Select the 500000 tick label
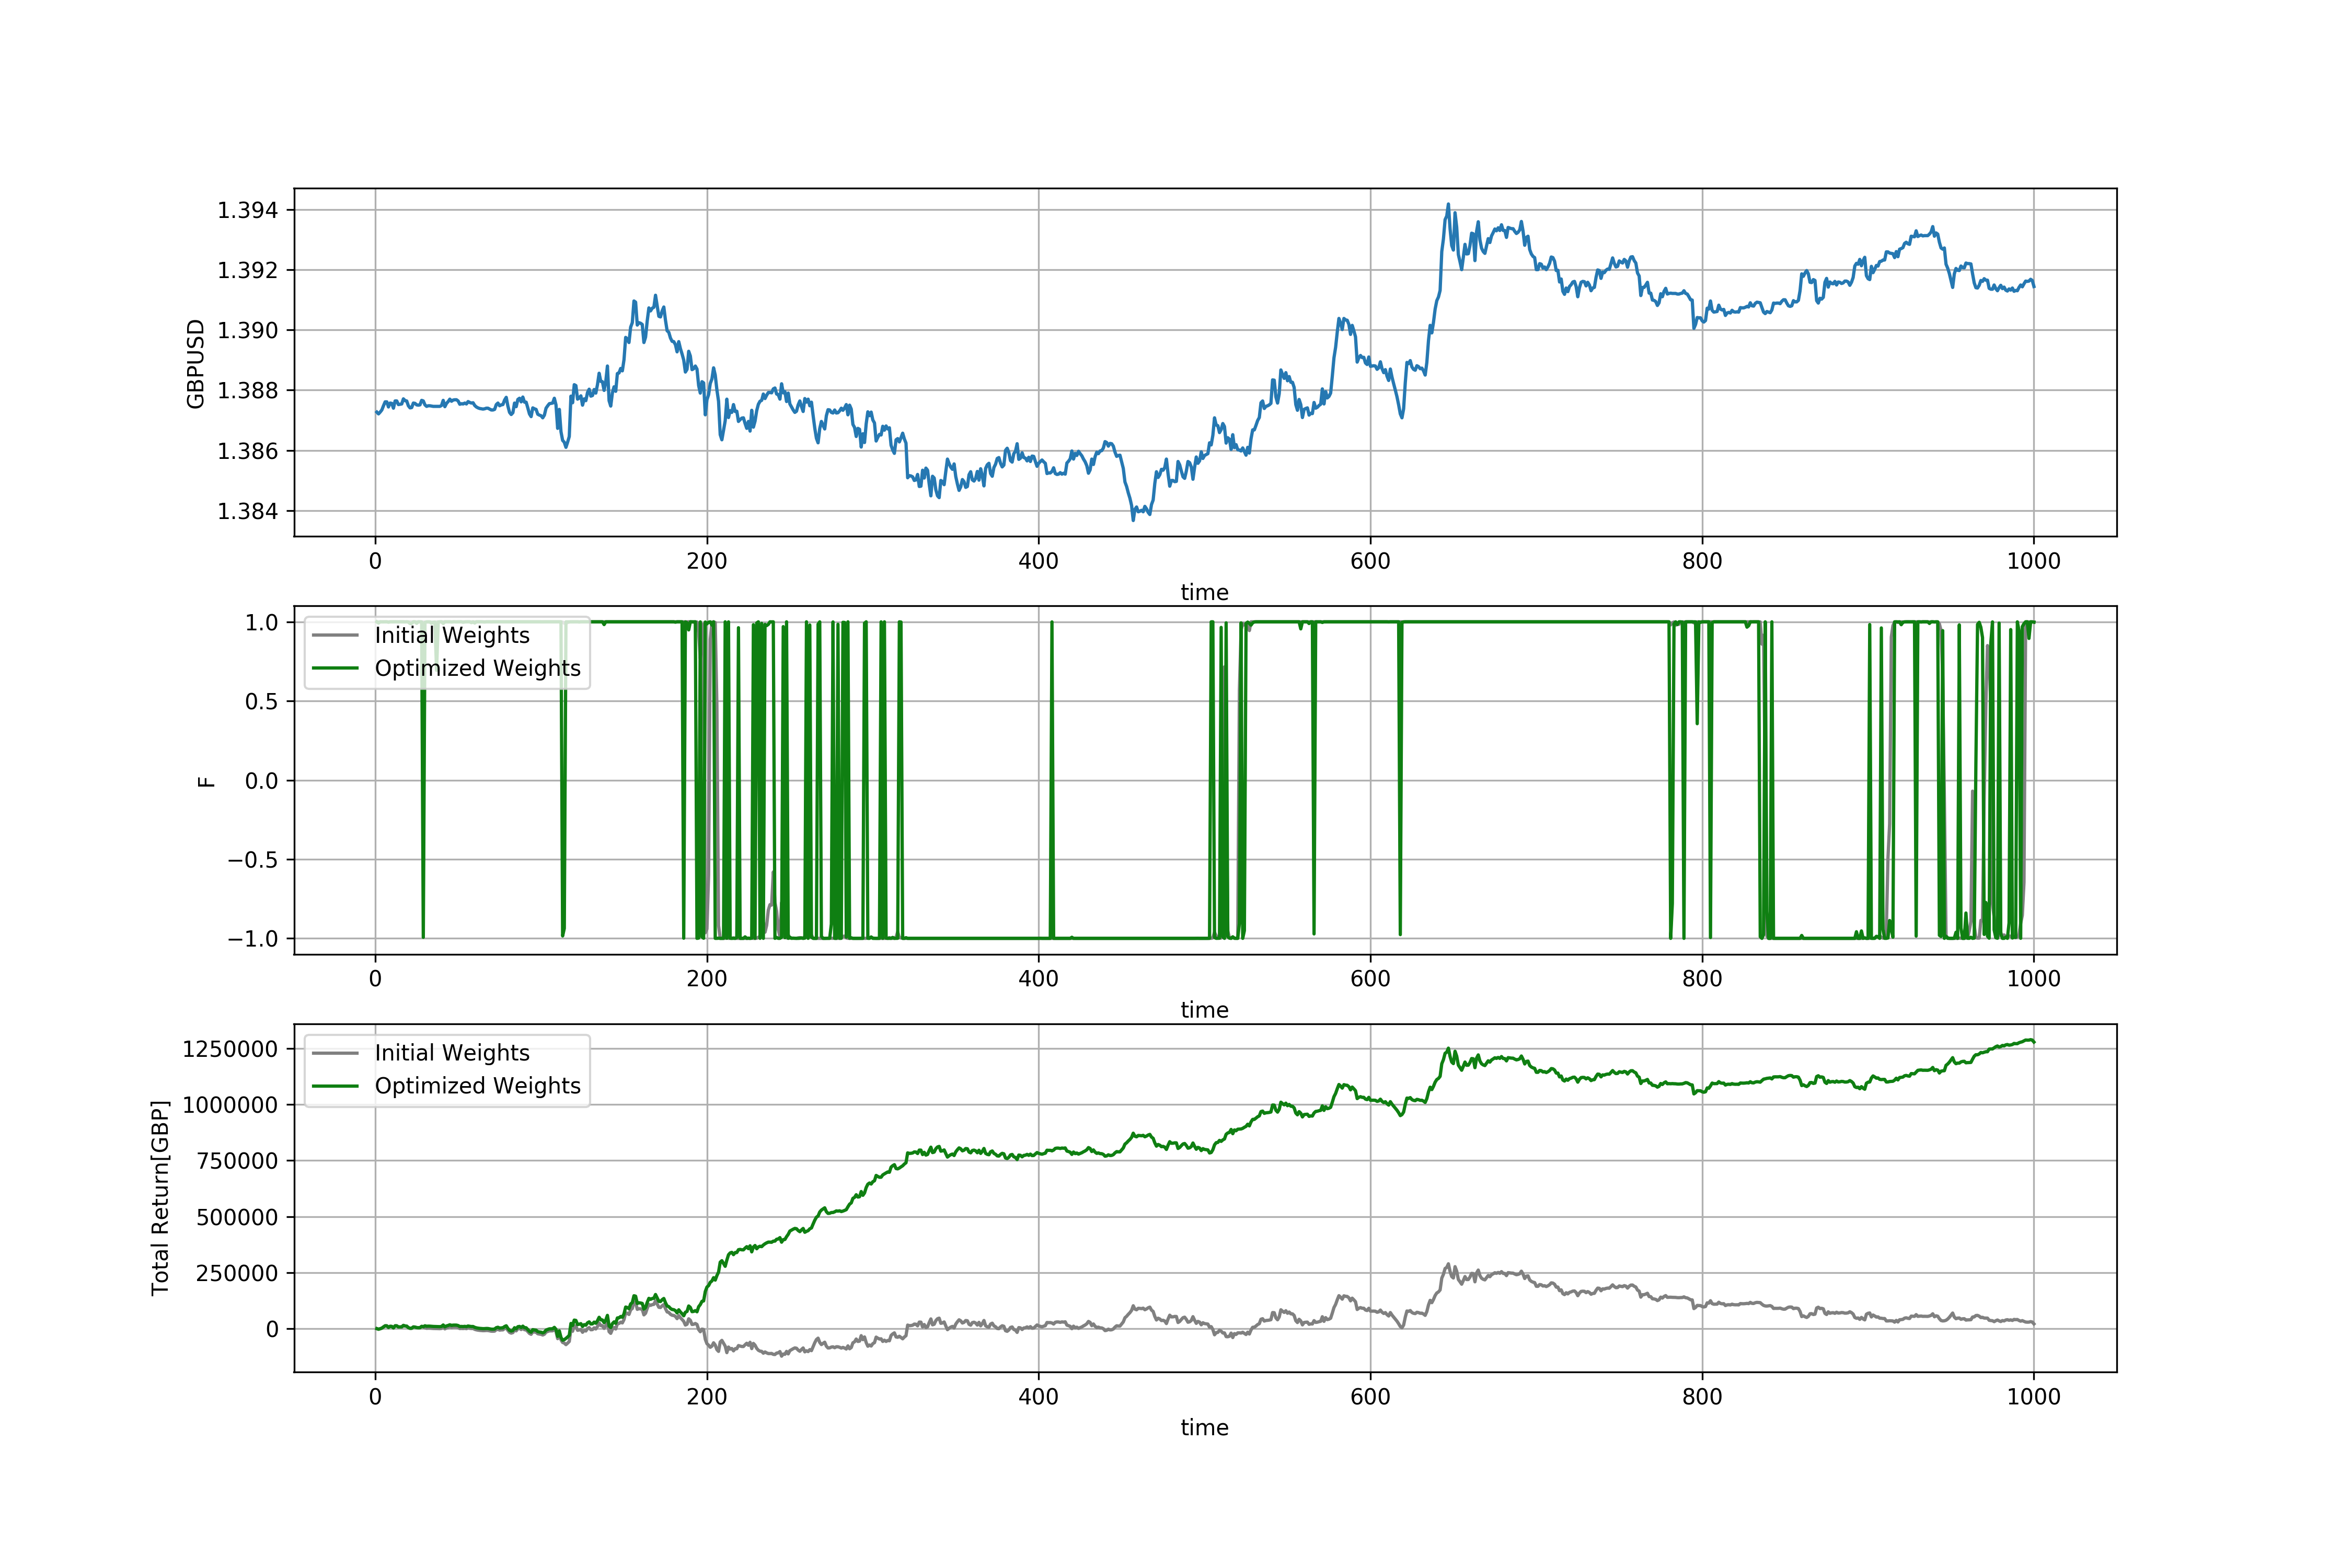This screenshot has height=1568, width=2352. [237, 1217]
